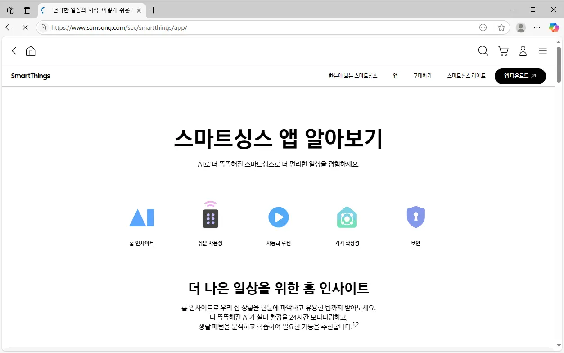Screen dimensions: 564x353
Task: Click the address bar ellipsis circle icon
Action: 483,27
